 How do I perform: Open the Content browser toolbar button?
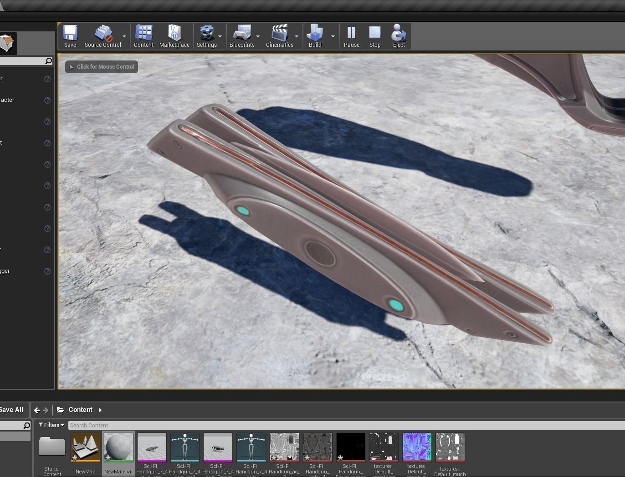coord(143,36)
